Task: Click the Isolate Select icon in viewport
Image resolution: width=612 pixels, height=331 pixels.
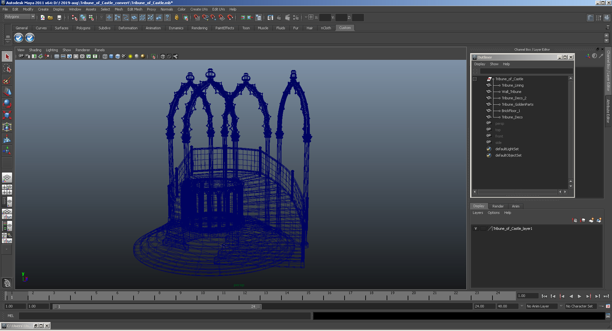Action: 153,56
